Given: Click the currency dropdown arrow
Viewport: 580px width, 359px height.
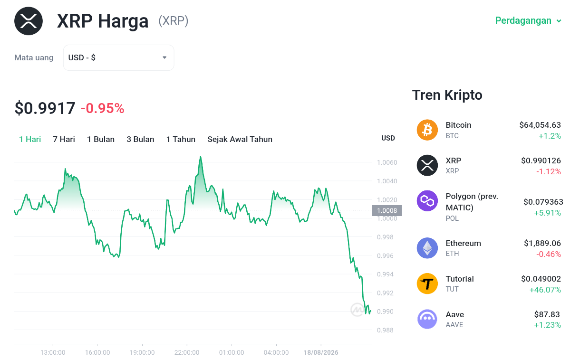Looking at the screenshot, I should click(x=164, y=57).
